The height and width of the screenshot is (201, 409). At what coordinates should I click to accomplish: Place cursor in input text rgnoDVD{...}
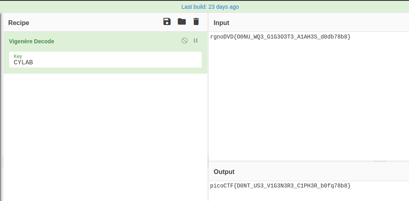pyautogui.click(x=280, y=37)
